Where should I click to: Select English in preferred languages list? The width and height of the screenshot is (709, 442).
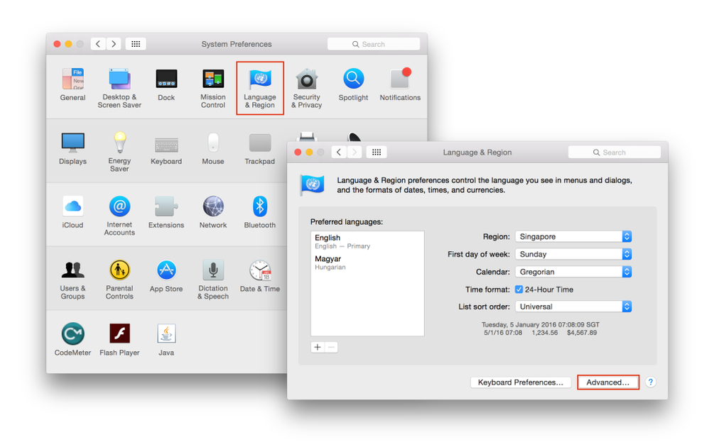[367, 241]
